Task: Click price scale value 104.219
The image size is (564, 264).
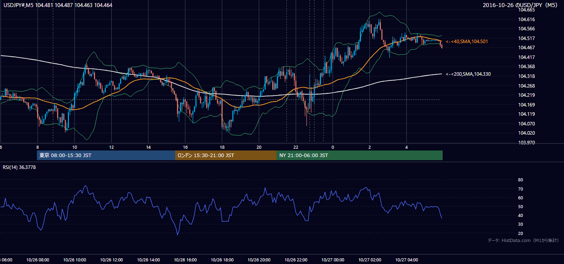Action: coord(526,95)
